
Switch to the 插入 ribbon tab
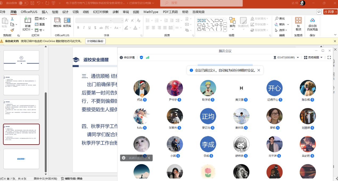[x=45, y=12]
